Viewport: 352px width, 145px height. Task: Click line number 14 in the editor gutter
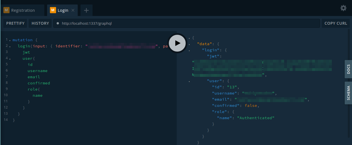[6, 120]
